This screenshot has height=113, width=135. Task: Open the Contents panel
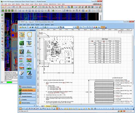27,100
